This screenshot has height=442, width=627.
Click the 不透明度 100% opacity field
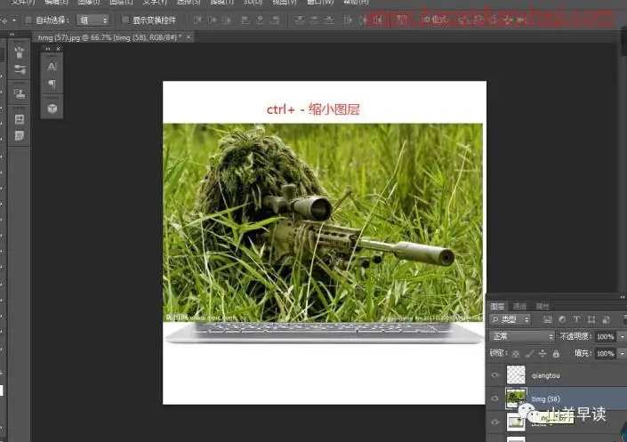(606, 337)
